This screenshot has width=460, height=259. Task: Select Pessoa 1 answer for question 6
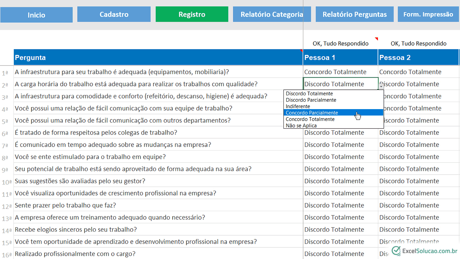point(340,133)
